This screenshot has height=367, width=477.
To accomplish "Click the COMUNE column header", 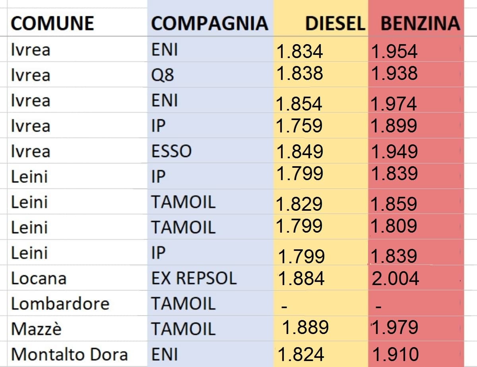I will pyautogui.click(x=52, y=23).
